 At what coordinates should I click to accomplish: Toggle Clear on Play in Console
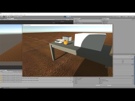[x=10, y=72]
